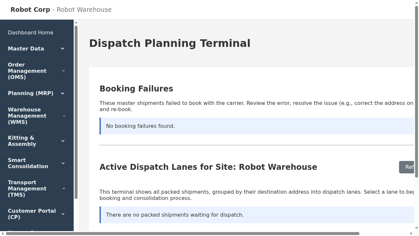Expand the Smart Consolidation chevron
This screenshot has height=236, width=419.
coord(63,163)
